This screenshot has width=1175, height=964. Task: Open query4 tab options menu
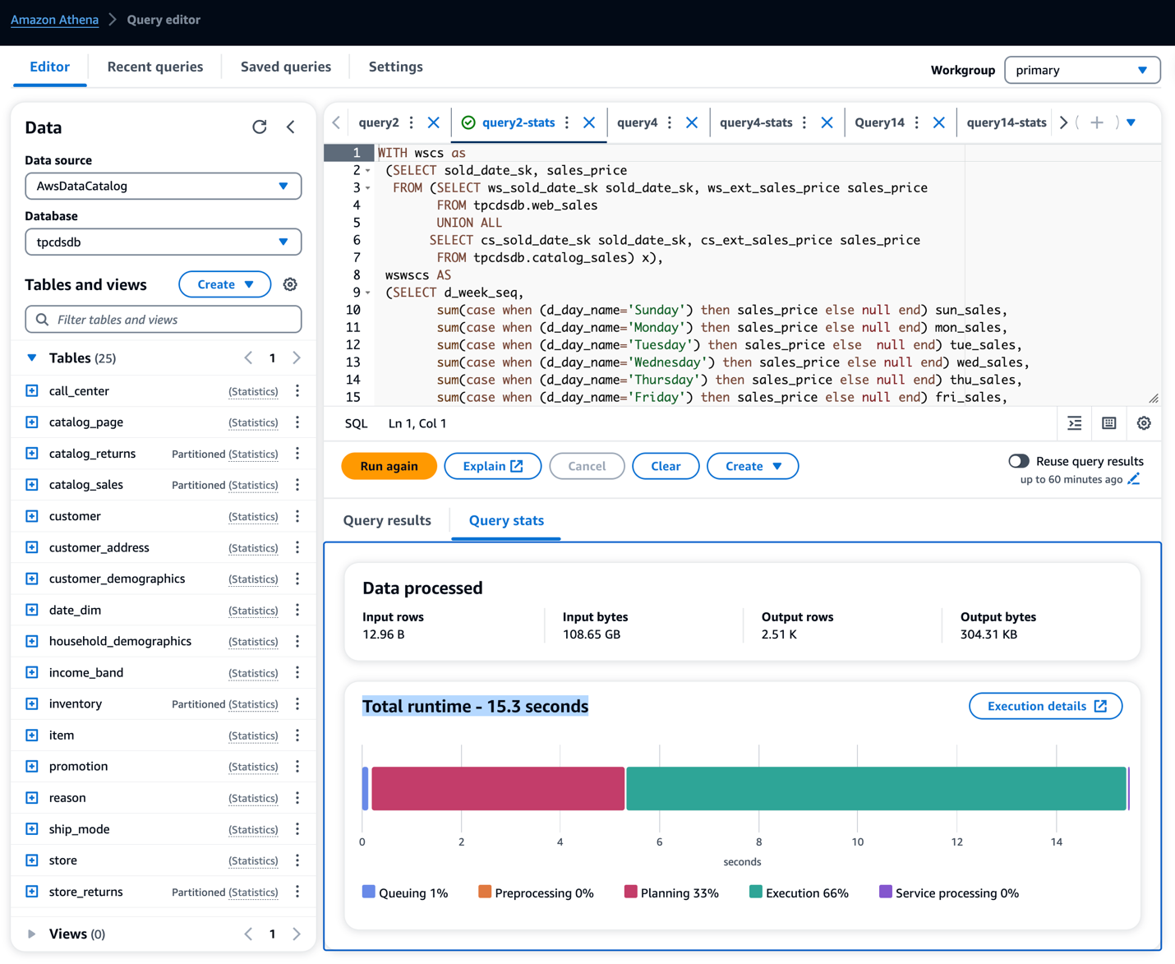[670, 122]
